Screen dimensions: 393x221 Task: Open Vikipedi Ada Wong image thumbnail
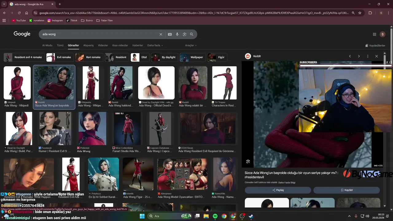pyautogui.click(x=17, y=83)
